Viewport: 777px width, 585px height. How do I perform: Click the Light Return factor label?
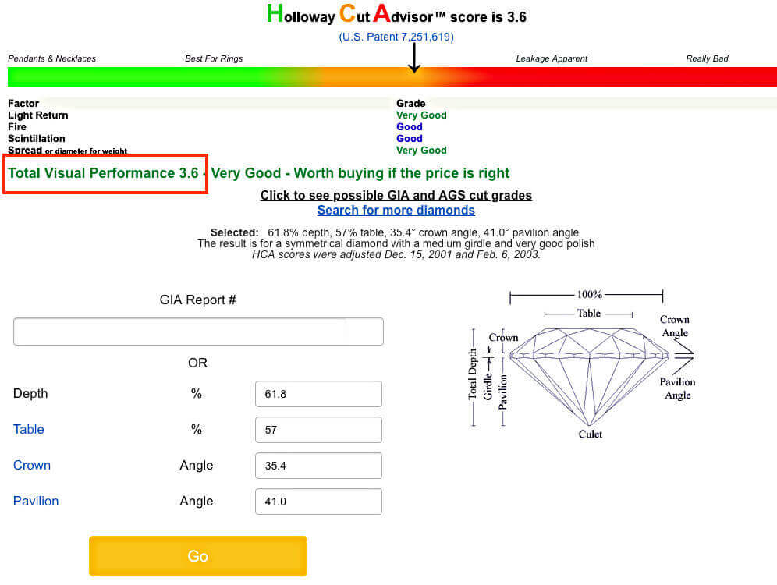38,115
